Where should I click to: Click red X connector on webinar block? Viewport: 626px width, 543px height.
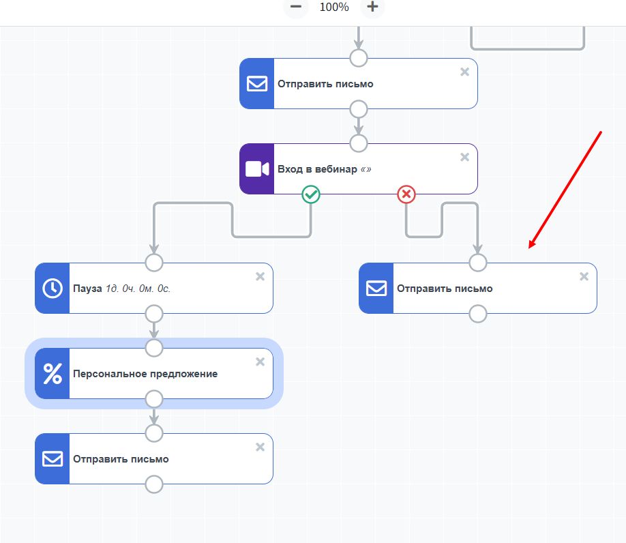pos(406,195)
